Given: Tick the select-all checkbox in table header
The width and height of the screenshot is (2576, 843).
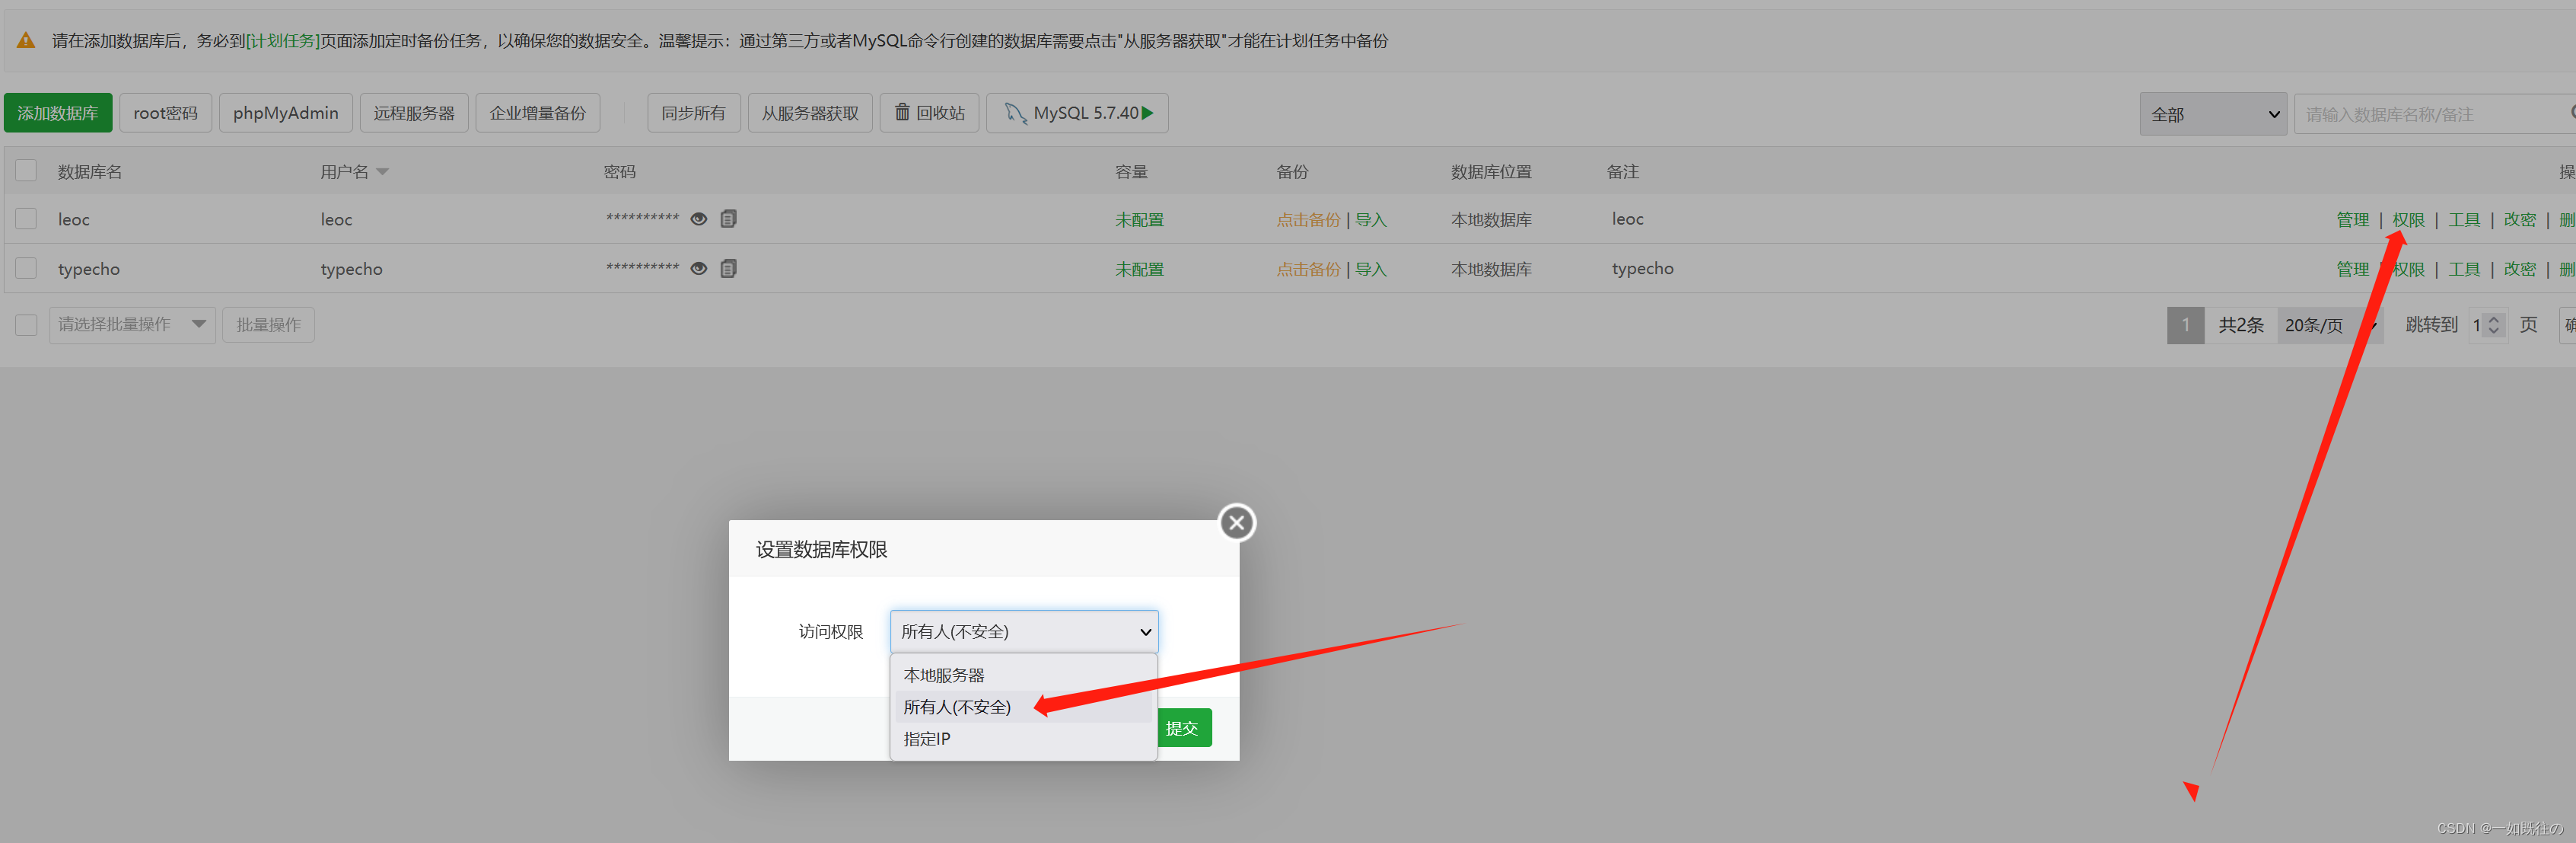Looking at the screenshot, I should pos(26,171).
